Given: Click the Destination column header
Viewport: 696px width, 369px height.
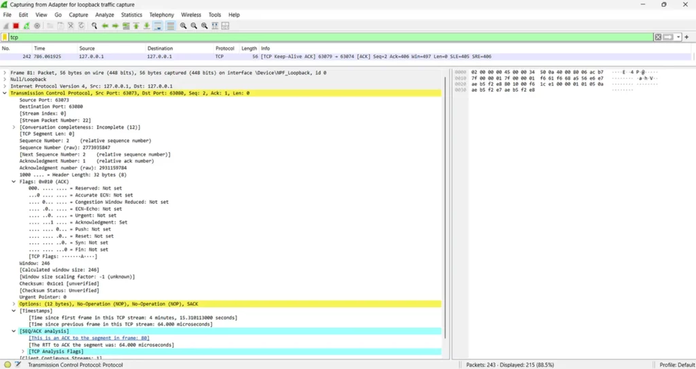Looking at the screenshot, I should [160, 48].
